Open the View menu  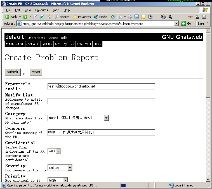click(28, 10)
